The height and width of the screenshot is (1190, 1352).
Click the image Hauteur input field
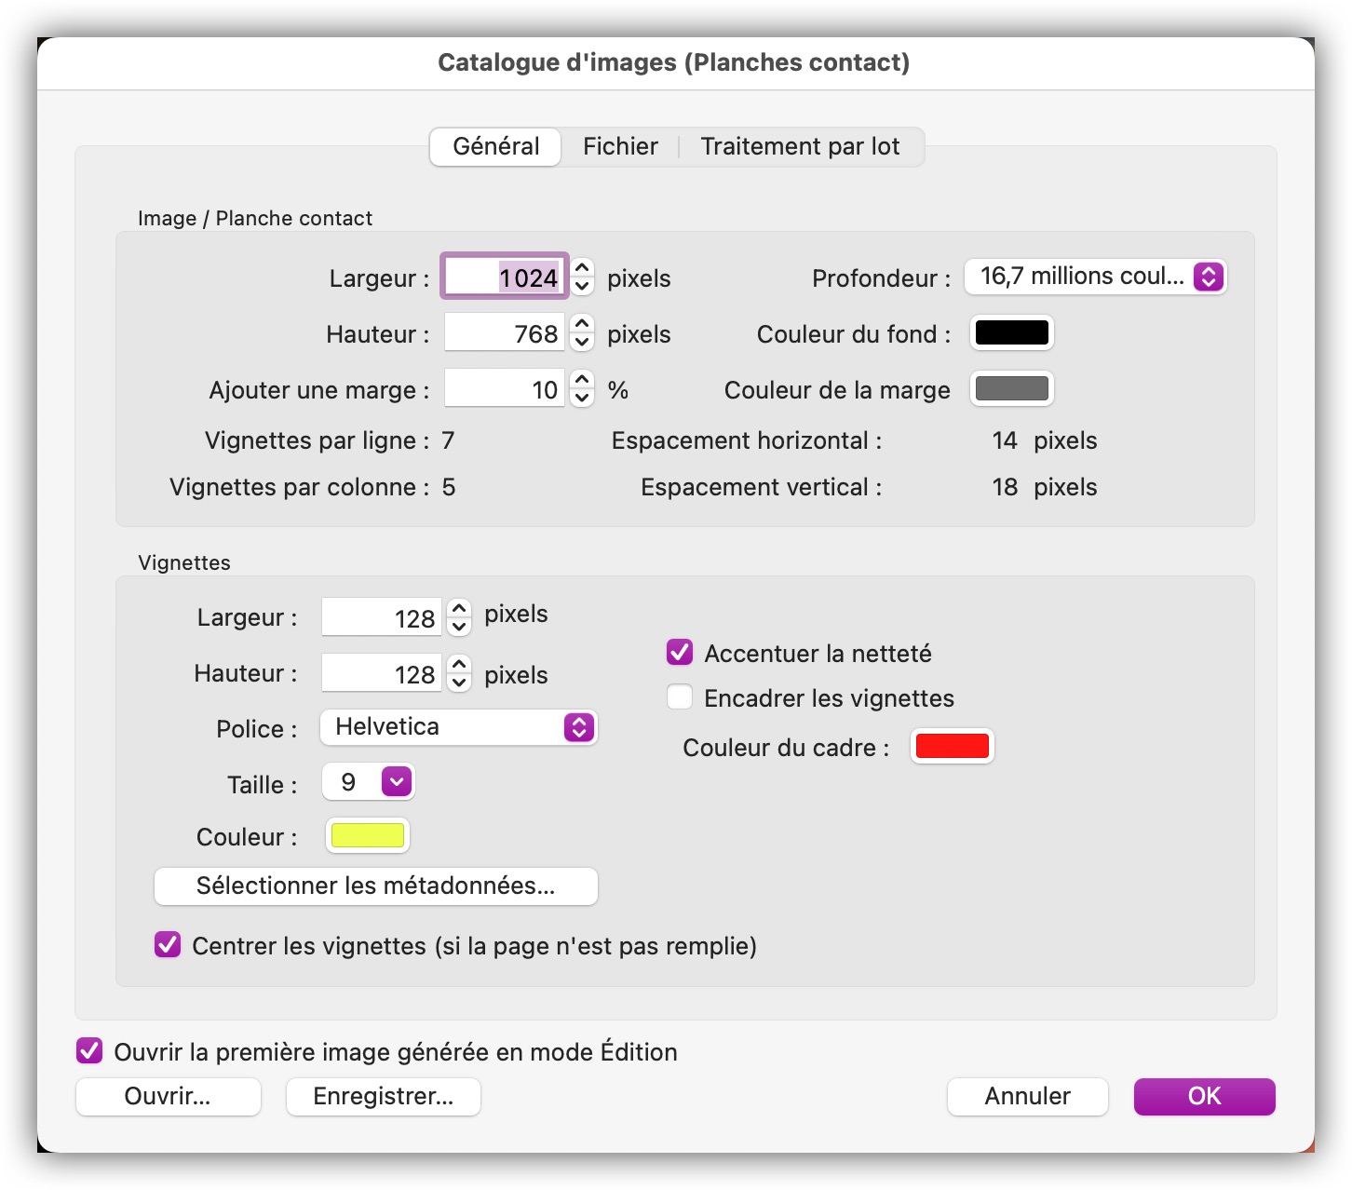pyautogui.click(x=504, y=333)
